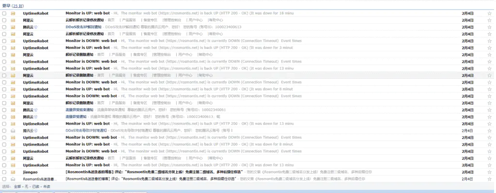Click envelope icon of 'down for 18 minu' email
The width and height of the screenshot is (496, 193).
13,13
